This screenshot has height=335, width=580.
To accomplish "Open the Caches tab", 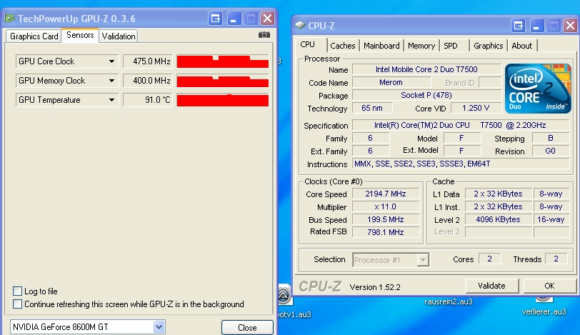I will pyautogui.click(x=343, y=46).
